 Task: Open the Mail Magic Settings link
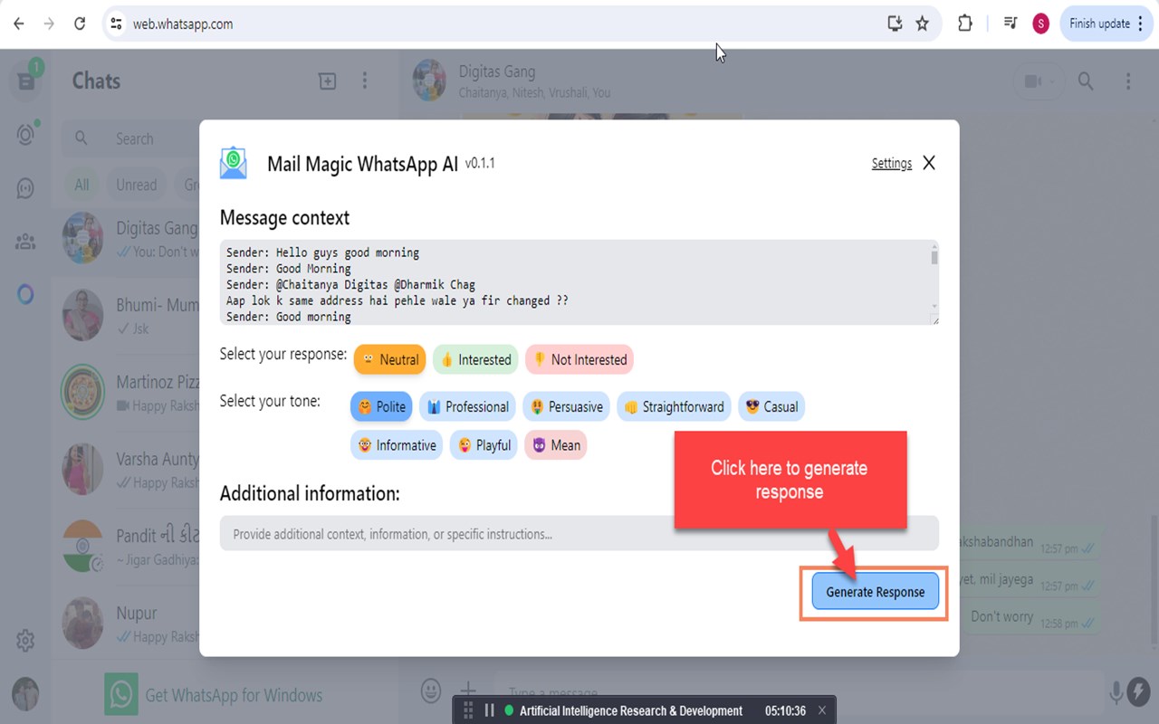891,164
